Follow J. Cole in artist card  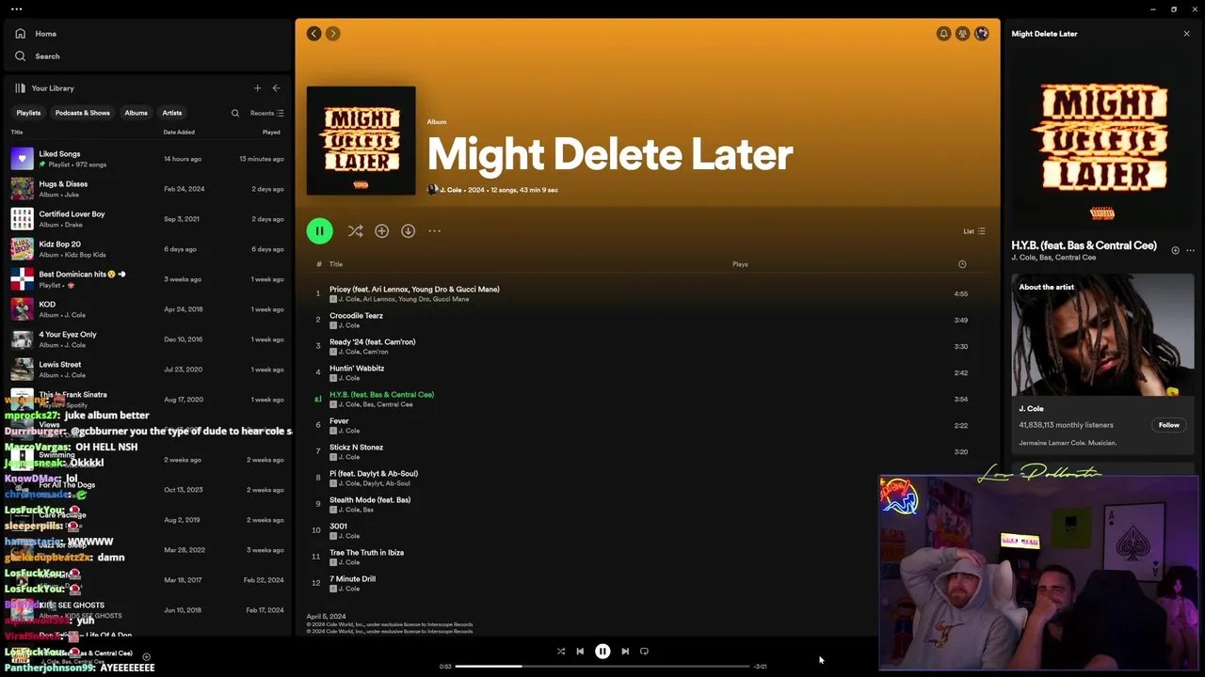click(1168, 425)
